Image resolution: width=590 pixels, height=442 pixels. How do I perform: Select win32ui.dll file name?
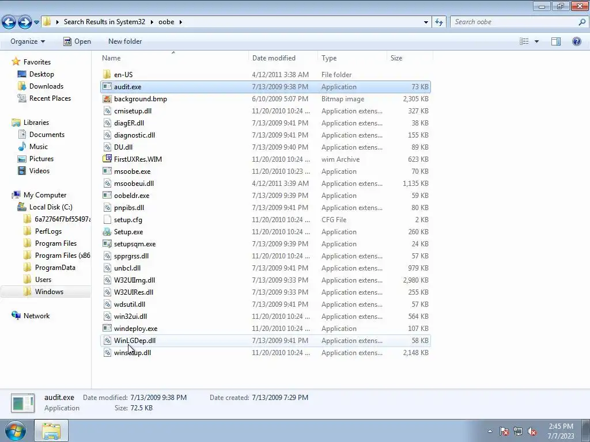point(131,317)
